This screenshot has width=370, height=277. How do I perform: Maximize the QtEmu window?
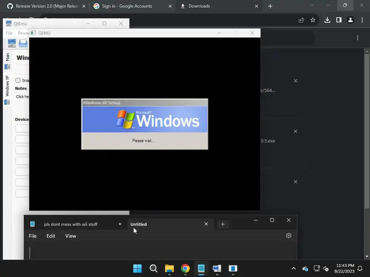[104, 23]
